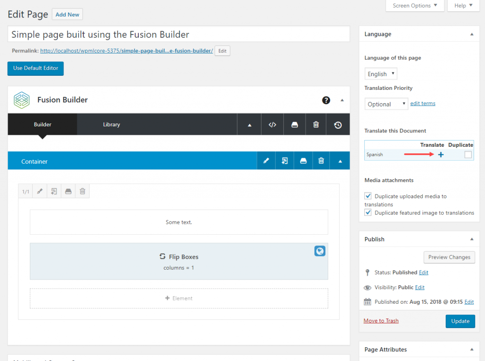Click Use Default Editor
Viewport: 485px width, 361px height.
point(36,68)
